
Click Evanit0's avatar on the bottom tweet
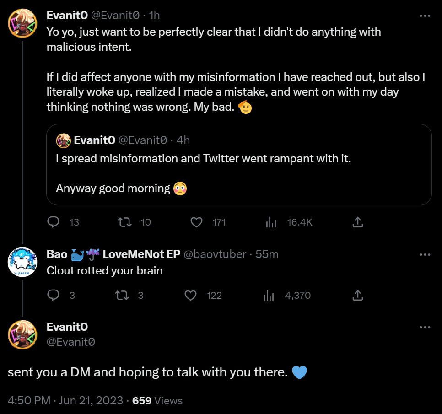click(x=22, y=334)
